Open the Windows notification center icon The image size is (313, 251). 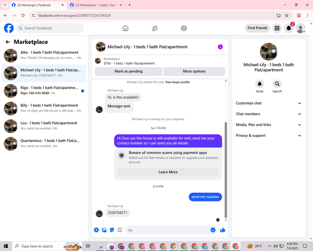pos(305,246)
